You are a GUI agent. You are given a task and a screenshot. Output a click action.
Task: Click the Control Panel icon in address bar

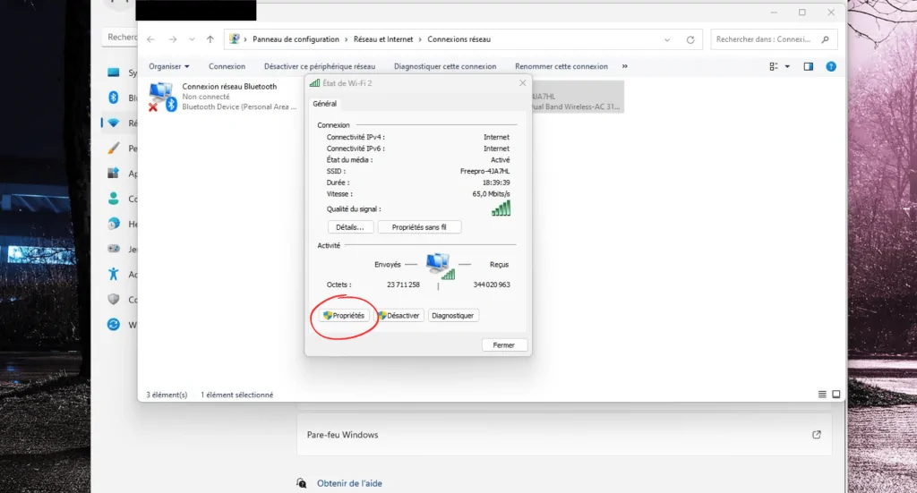click(235, 39)
